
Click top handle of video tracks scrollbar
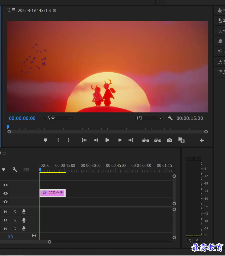pos(174,176)
